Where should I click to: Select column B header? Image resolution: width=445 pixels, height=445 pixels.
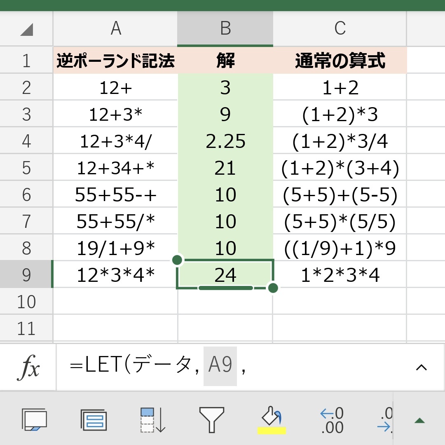point(225,28)
